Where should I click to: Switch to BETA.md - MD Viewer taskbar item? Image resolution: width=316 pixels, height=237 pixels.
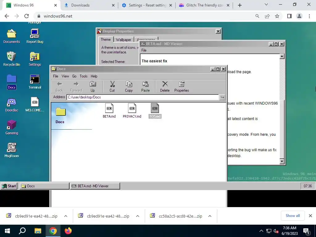[95, 186]
